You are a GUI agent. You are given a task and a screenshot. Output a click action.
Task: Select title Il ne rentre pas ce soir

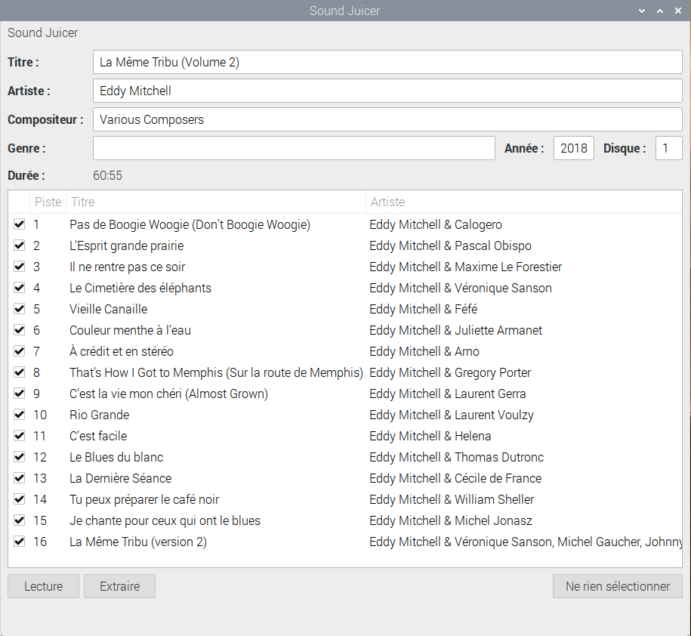coord(128,267)
